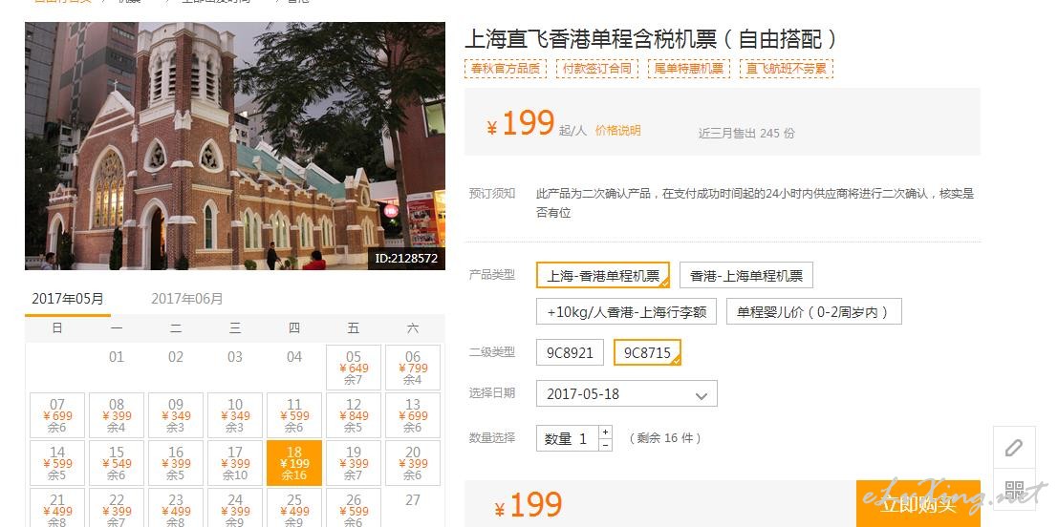The image size is (1058, 527).
Task: Pick May 22 priced ¥399
Action: point(117,509)
